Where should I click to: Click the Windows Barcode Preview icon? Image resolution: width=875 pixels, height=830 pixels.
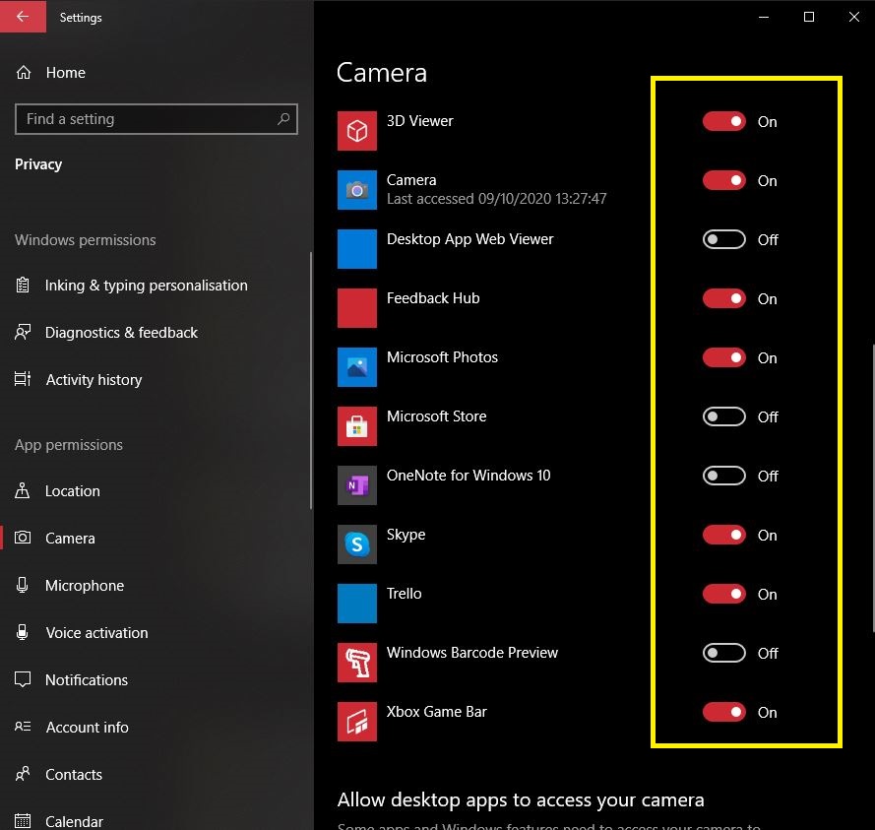(357, 663)
